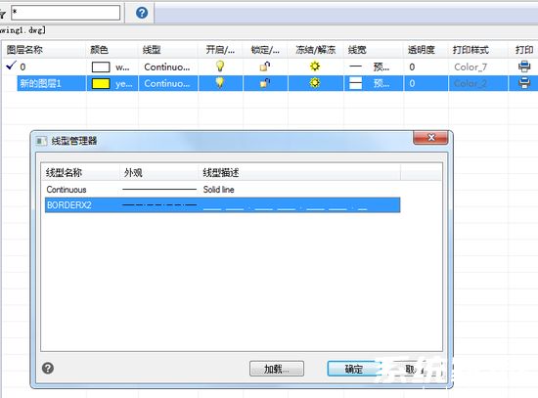Toggle the lightbulb for 新的图层1 layer
The height and width of the screenshot is (398, 538).
click(220, 83)
